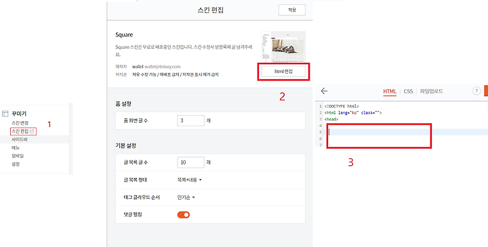Click the 홈 화면 글 수 input field

point(190,120)
